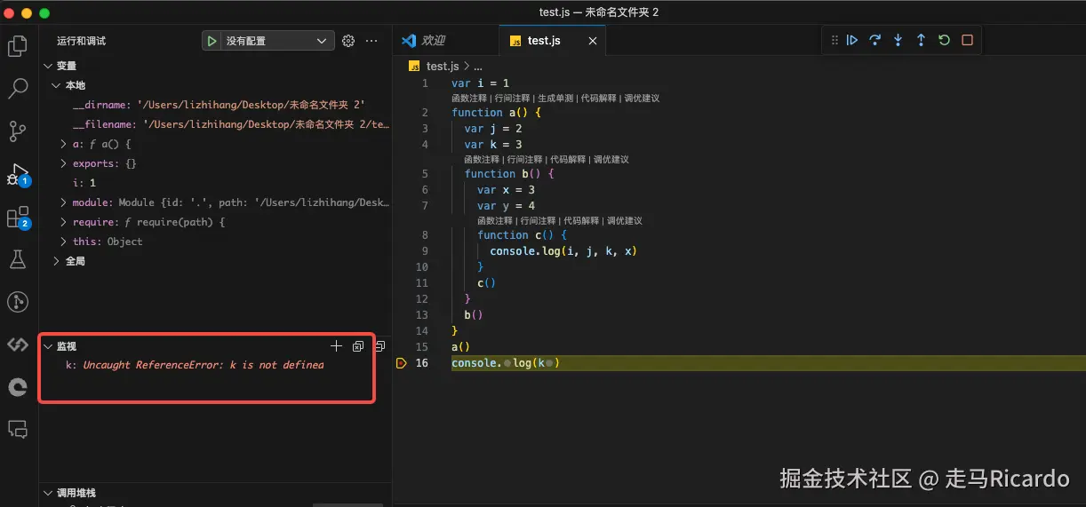Click Step Out in the debug toolbar

pos(921,40)
